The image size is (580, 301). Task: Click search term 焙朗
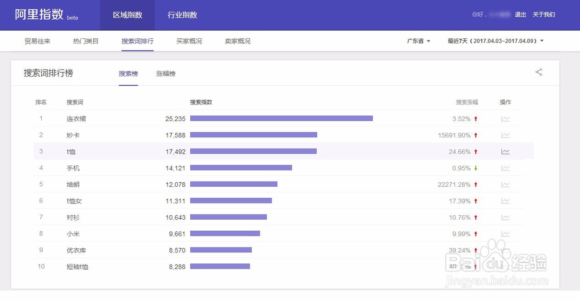[x=73, y=184]
